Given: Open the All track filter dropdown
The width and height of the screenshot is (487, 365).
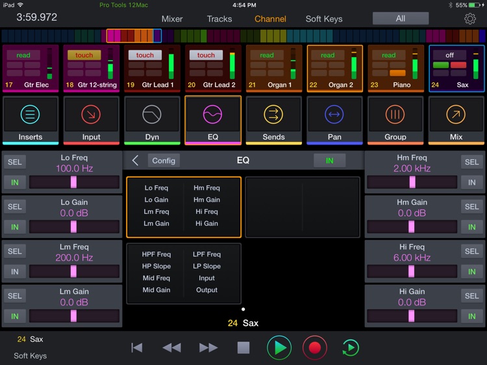Looking at the screenshot, I should tap(400, 19).
